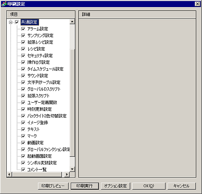The width and height of the screenshot is (202, 194).
Task: Toggle the サンプリング設定 checkbox
Action: point(23,36)
